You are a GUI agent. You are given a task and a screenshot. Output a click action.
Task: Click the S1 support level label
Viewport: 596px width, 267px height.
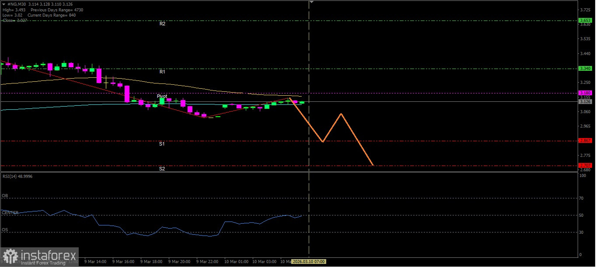pyautogui.click(x=162, y=144)
